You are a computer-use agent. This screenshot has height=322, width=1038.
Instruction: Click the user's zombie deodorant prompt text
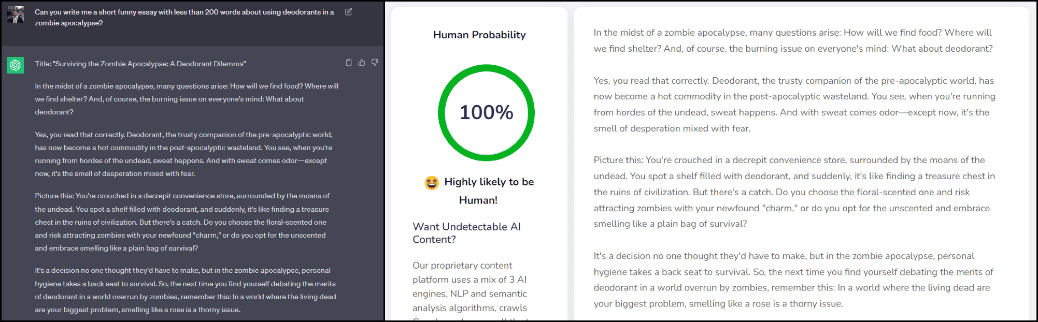184,17
